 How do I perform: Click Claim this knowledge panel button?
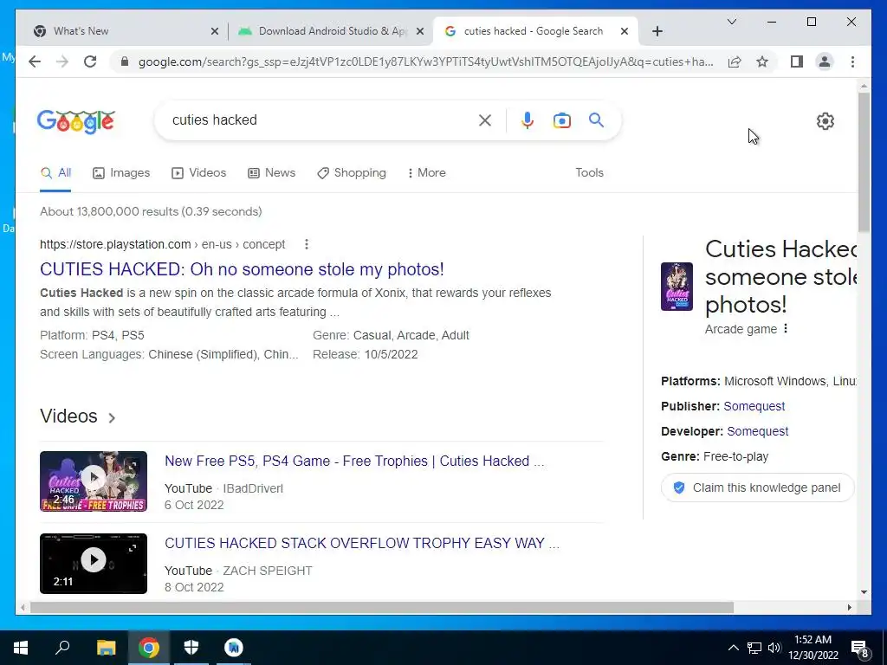pyautogui.click(x=757, y=487)
